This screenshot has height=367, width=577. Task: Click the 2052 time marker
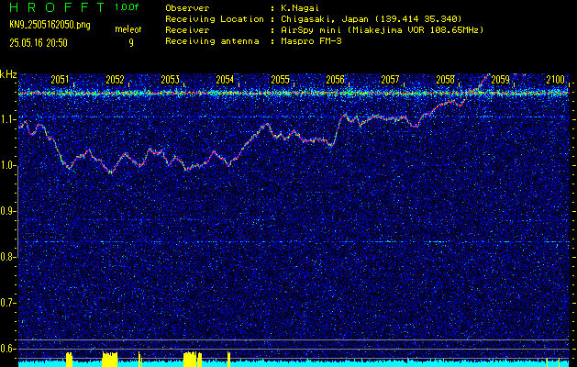pos(115,80)
